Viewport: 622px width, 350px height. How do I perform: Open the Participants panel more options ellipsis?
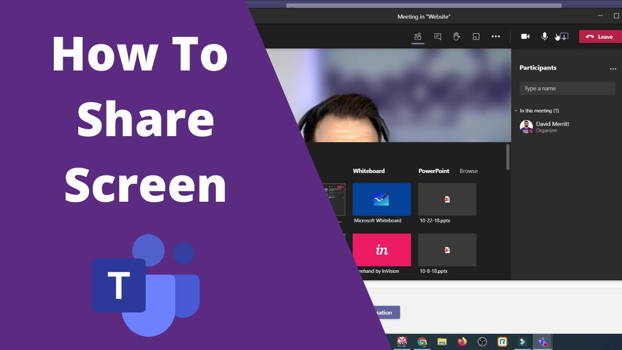(613, 69)
